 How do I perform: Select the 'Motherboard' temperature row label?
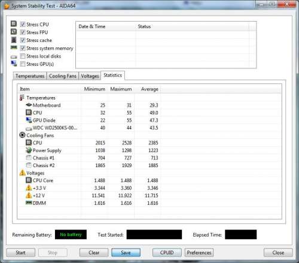pyautogui.click(x=47, y=105)
